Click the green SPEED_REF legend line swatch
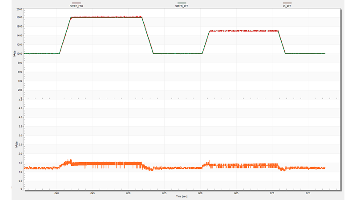The height and width of the screenshot is (200, 356). click(x=182, y=3)
